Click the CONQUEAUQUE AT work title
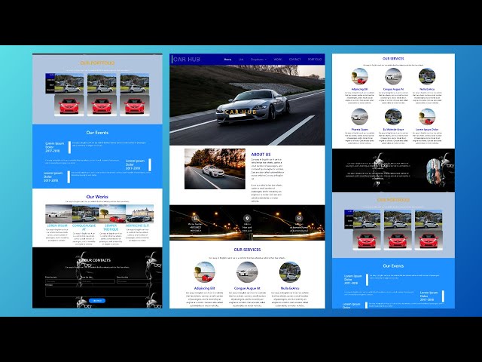The height and width of the screenshot is (362, 482). coord(84,228)
